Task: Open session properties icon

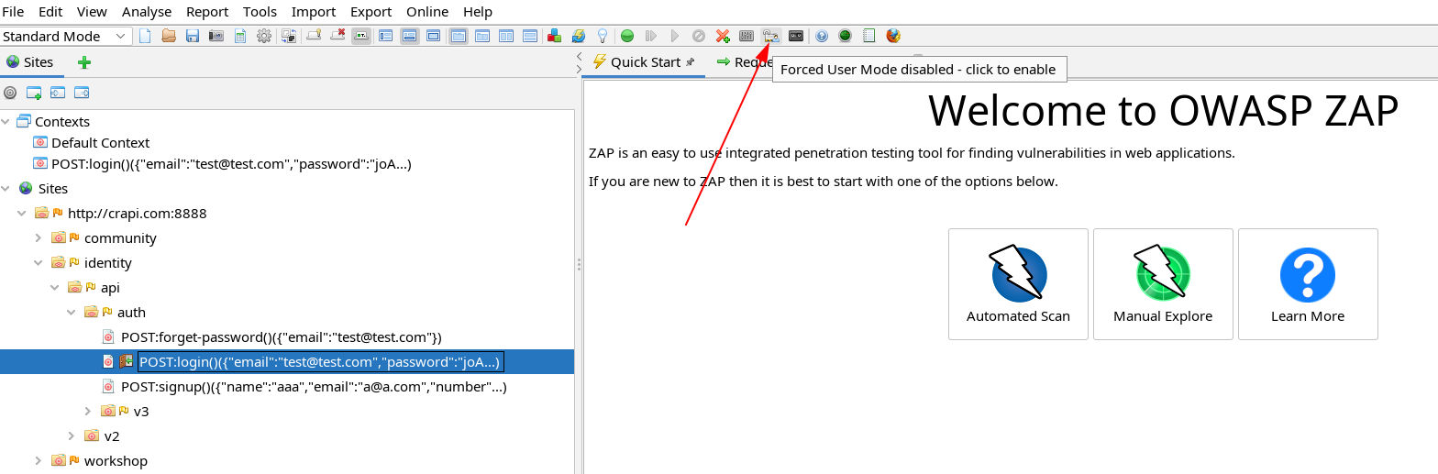Action: 240,36
